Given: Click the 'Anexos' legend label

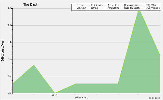Looking at the screenshot, I should point(81,8).
